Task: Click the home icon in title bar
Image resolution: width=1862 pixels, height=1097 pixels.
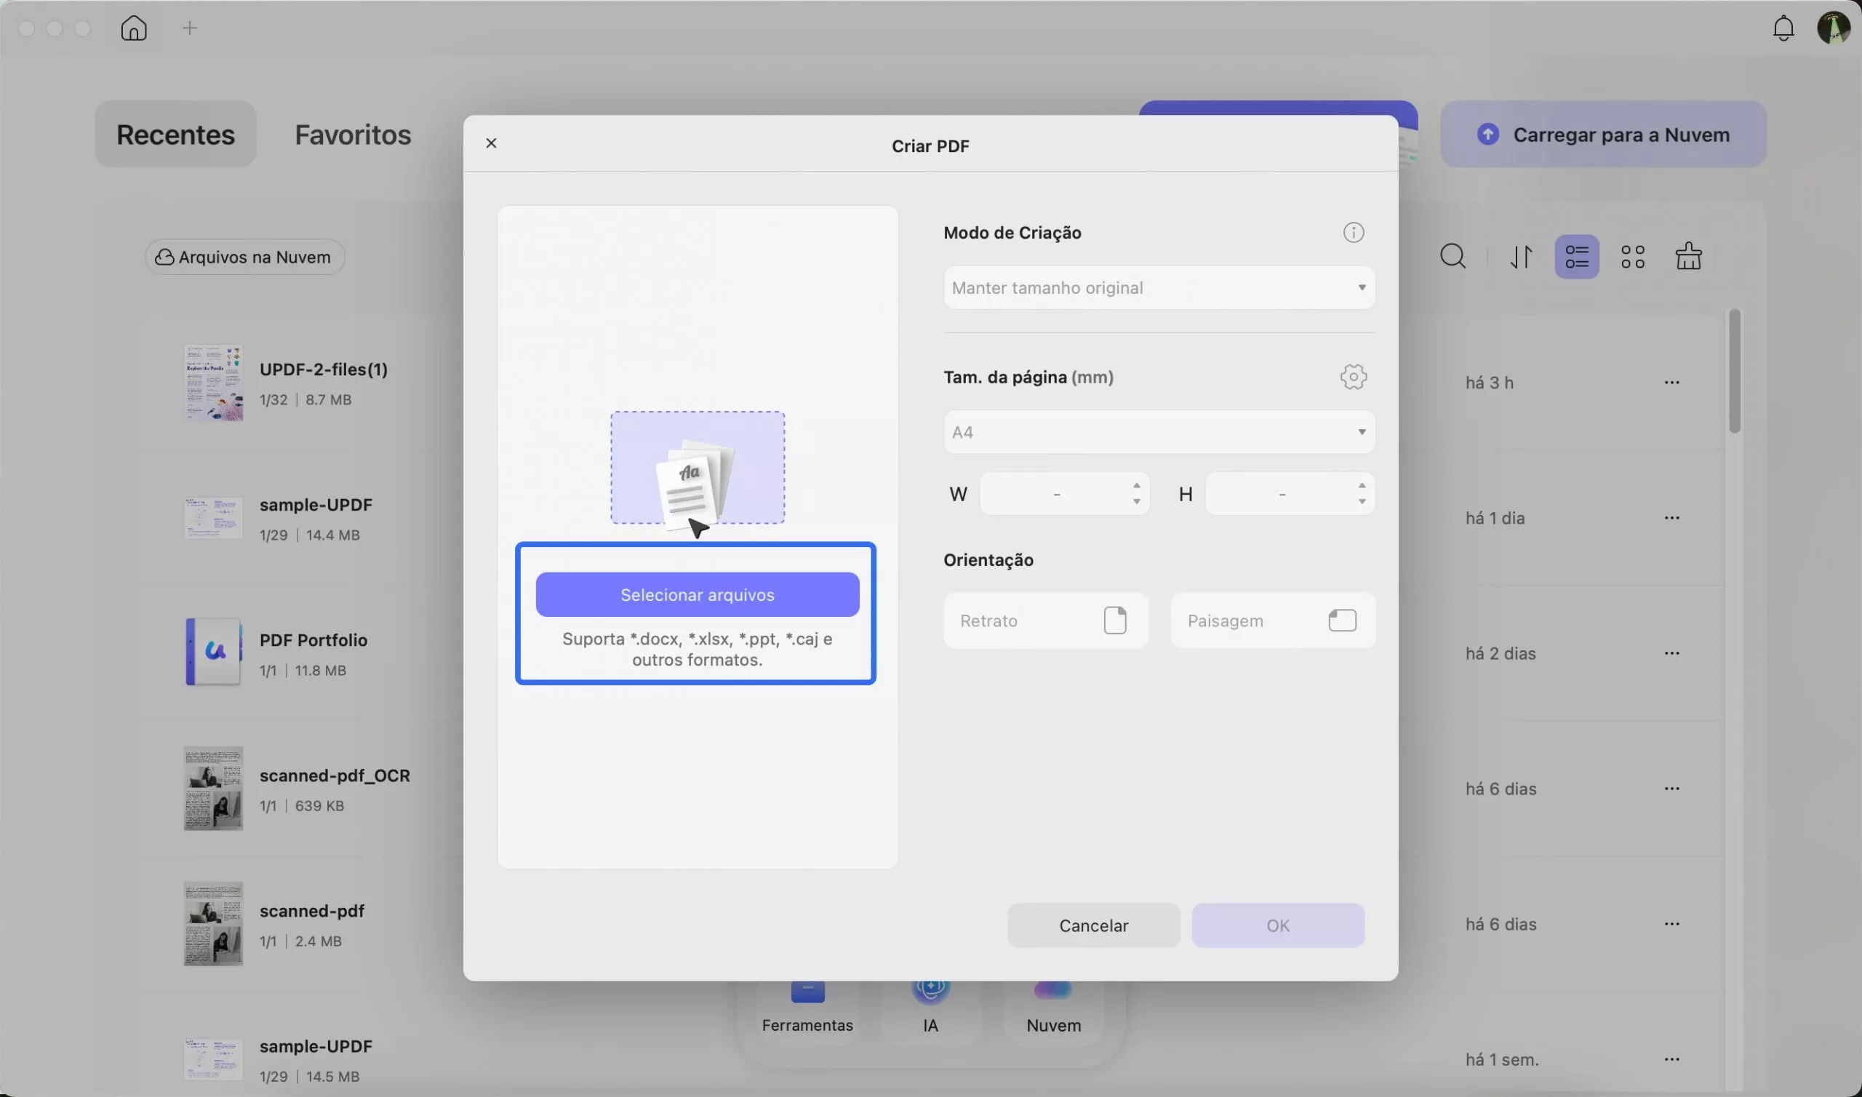Action: 134,29
